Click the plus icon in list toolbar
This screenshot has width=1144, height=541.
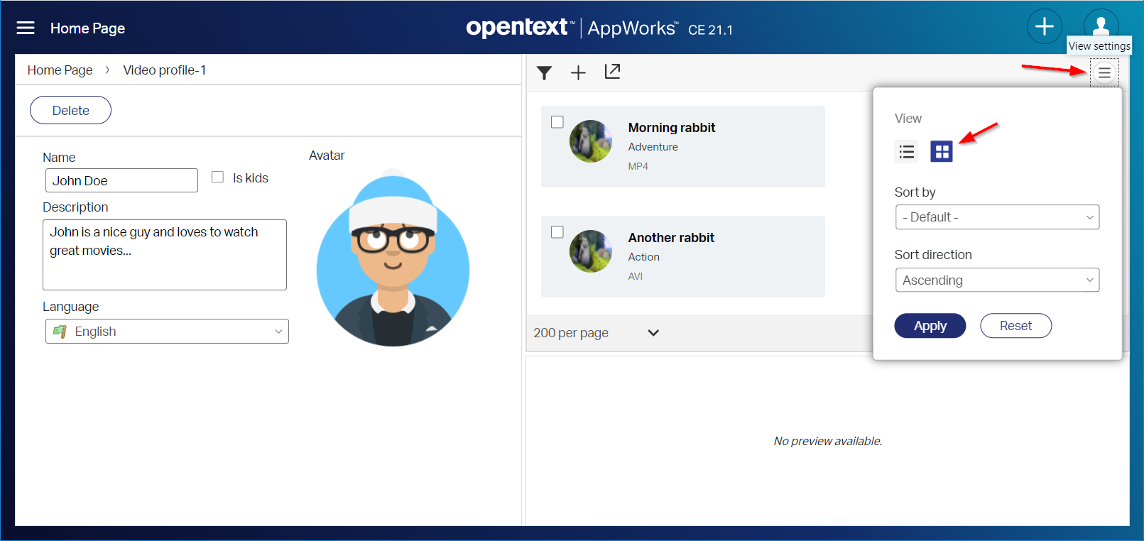pos(578,72)
